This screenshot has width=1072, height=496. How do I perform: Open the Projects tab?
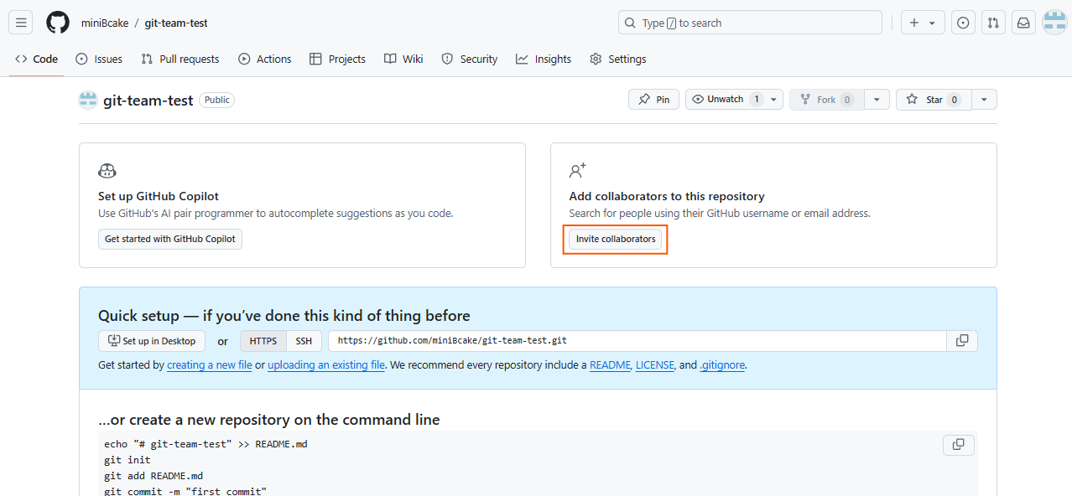(x=337, y=59)
